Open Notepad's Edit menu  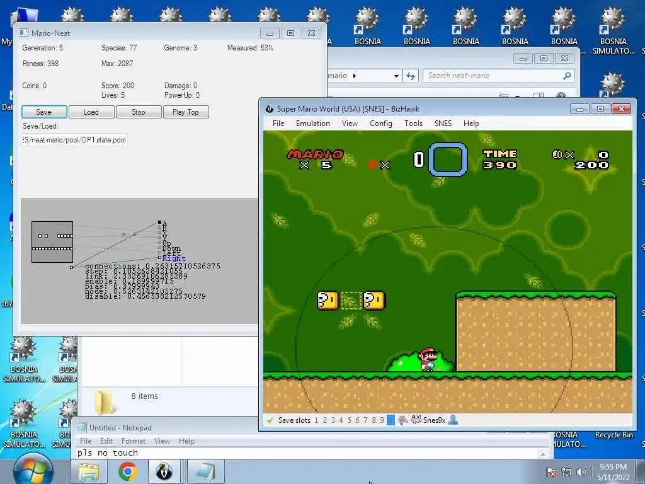coord(106,441)
